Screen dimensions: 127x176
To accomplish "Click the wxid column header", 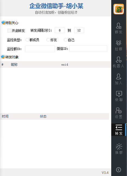I will pyautogui.click(x=65, y=65).
